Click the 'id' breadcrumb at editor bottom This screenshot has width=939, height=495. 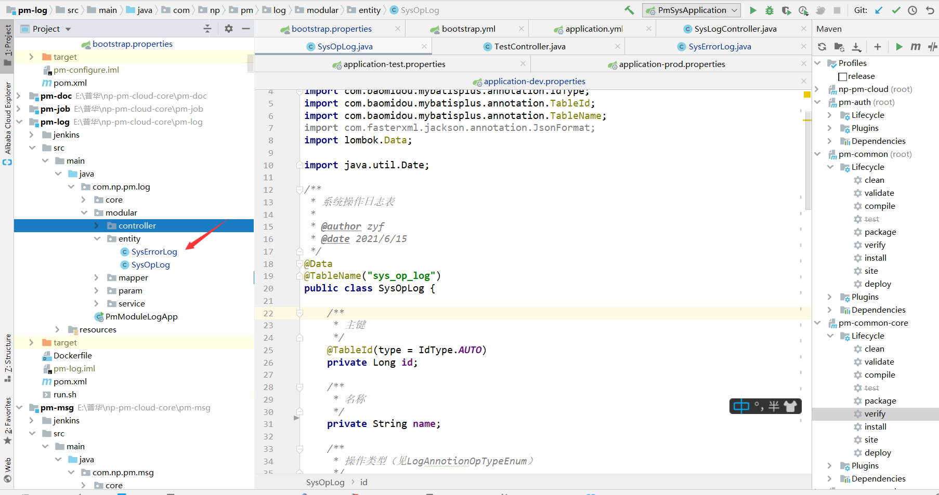[363, 483]
